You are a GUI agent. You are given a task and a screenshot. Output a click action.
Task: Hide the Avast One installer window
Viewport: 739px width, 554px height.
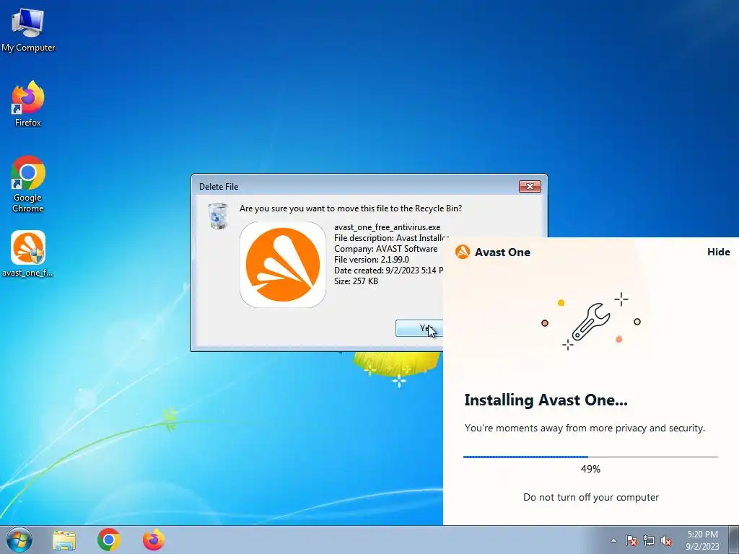click(718, 252)
